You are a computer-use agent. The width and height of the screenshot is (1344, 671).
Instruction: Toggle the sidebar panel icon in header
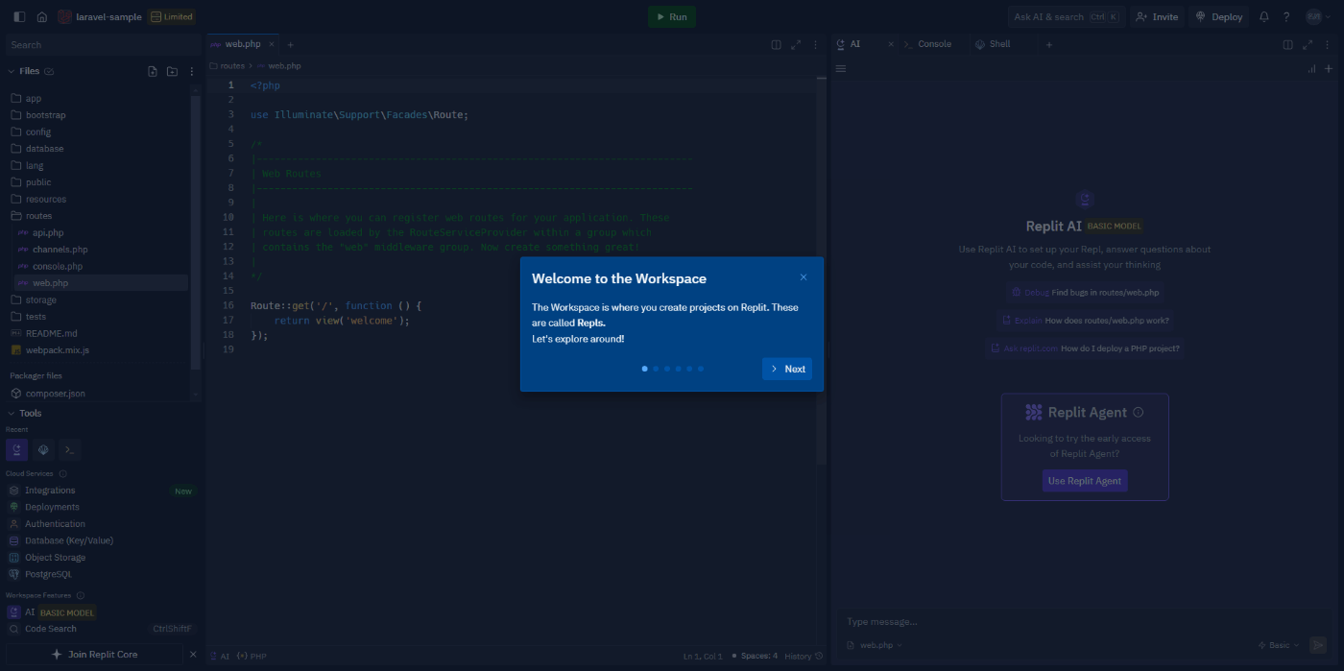point(19,16)
